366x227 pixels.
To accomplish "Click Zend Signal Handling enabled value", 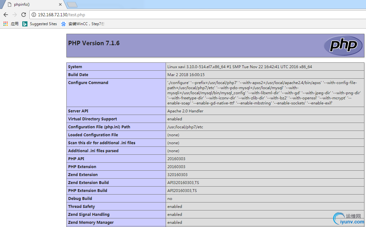I will tap(175, 214).
